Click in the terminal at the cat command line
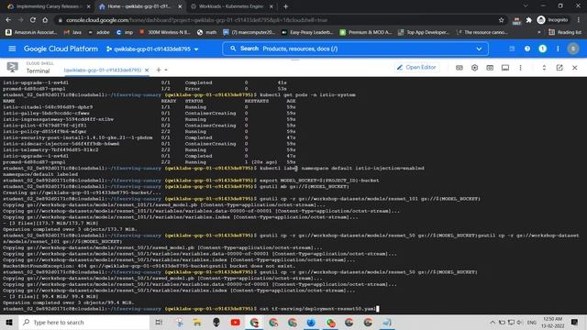The height and width of the screenshot is (330, 587). pyautogui.click(x=317, y=309)
